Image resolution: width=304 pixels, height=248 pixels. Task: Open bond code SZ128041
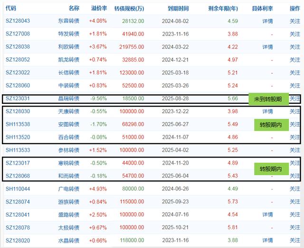click(18, 214)
